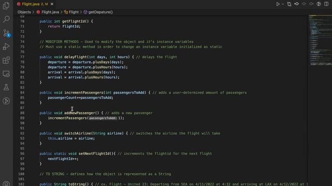
Task: Click the addNewPassenger method name
Action: click(x=79, y=113)
